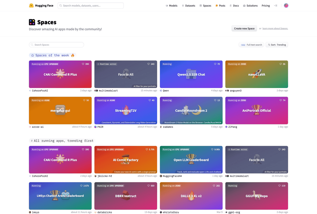Open Face to All card under All running apps

pyautogui.click(x=257, y=160)
